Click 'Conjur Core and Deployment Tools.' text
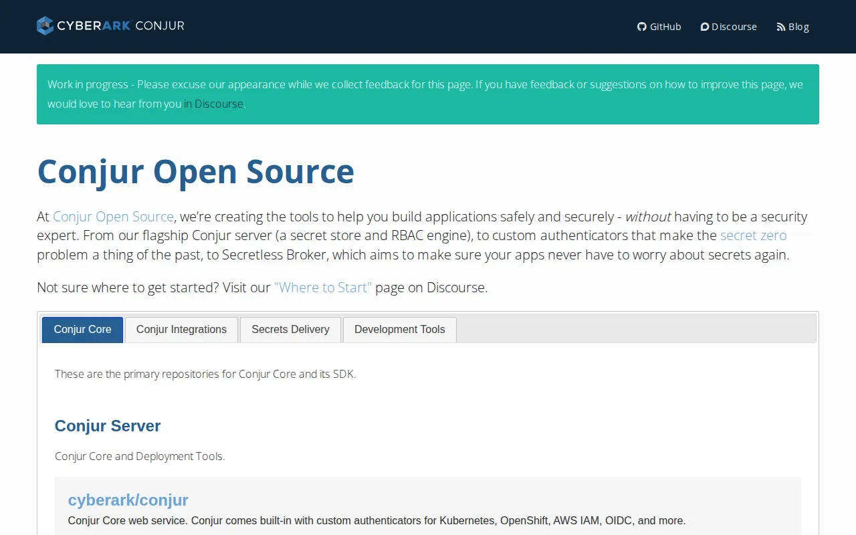The height and width of the screenshot is (535, 856). tap(140, 456)
